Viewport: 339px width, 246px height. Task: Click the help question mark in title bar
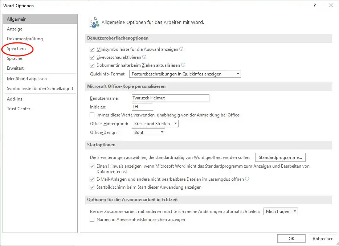click(315, 5)
